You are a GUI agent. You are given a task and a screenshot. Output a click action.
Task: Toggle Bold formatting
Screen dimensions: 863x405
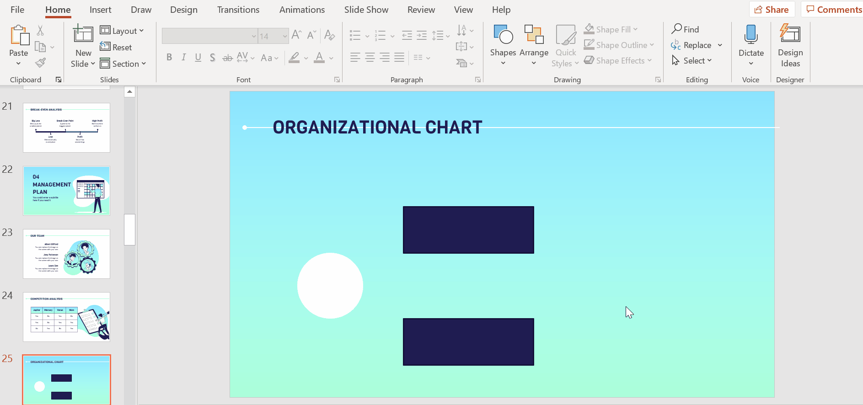pos(169,58)
